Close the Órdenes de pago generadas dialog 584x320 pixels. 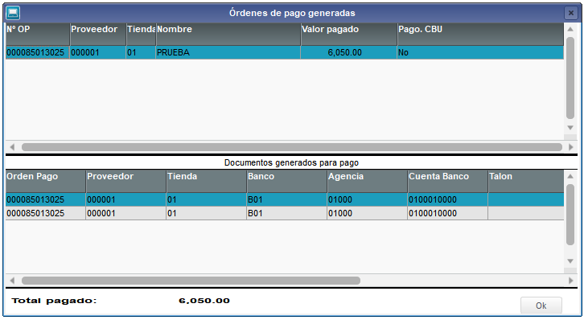click(570, 13)
